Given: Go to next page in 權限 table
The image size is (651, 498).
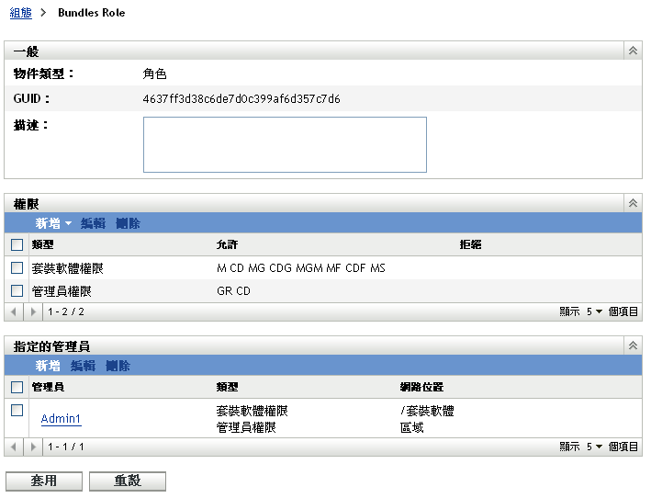Looking at the screenshot, I should tap(33, 311).
